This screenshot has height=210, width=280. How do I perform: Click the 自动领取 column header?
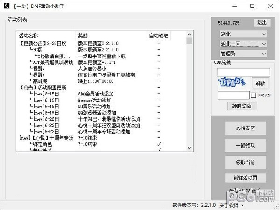click(x=159, y=36)
